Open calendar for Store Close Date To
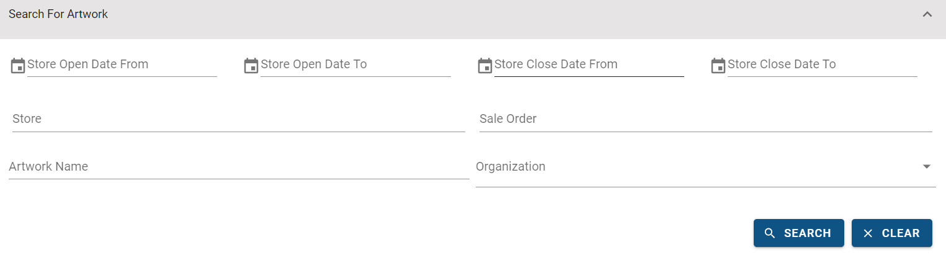946x255 pixels. coord(718,66)
